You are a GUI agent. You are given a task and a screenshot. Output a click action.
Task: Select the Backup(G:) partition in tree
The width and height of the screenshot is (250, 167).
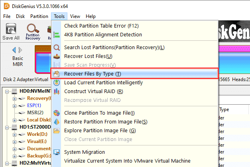39,156
